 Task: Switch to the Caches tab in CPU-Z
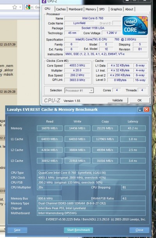[61, 9]
